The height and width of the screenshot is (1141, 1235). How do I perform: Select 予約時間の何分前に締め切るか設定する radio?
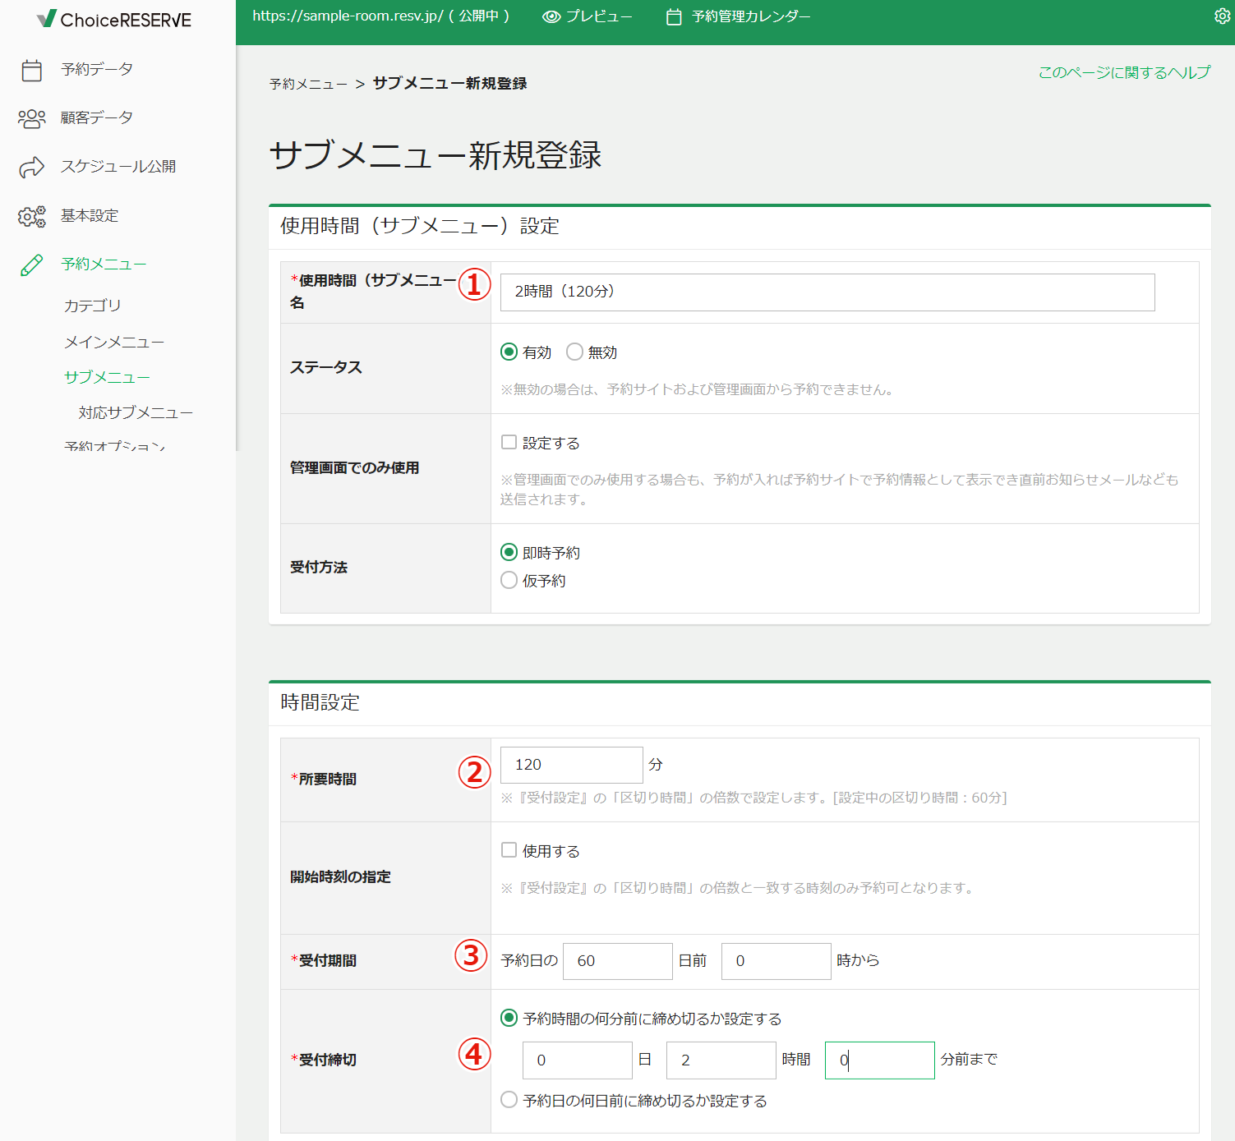point(509,1018)
